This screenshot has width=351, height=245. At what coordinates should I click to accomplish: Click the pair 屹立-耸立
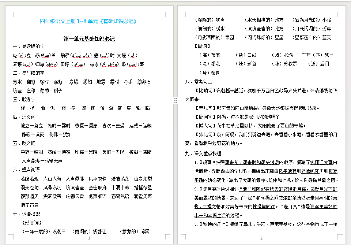click(32, 126)
